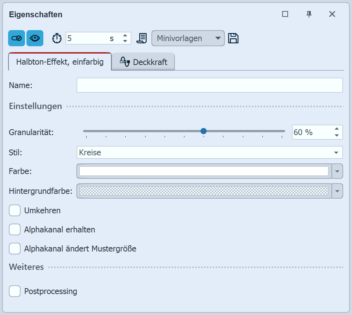This screenshot has height=315, width=352.
Task: Open the Hintergrundfarbe dropdown arrow
Action: click(x=337, y=191)
